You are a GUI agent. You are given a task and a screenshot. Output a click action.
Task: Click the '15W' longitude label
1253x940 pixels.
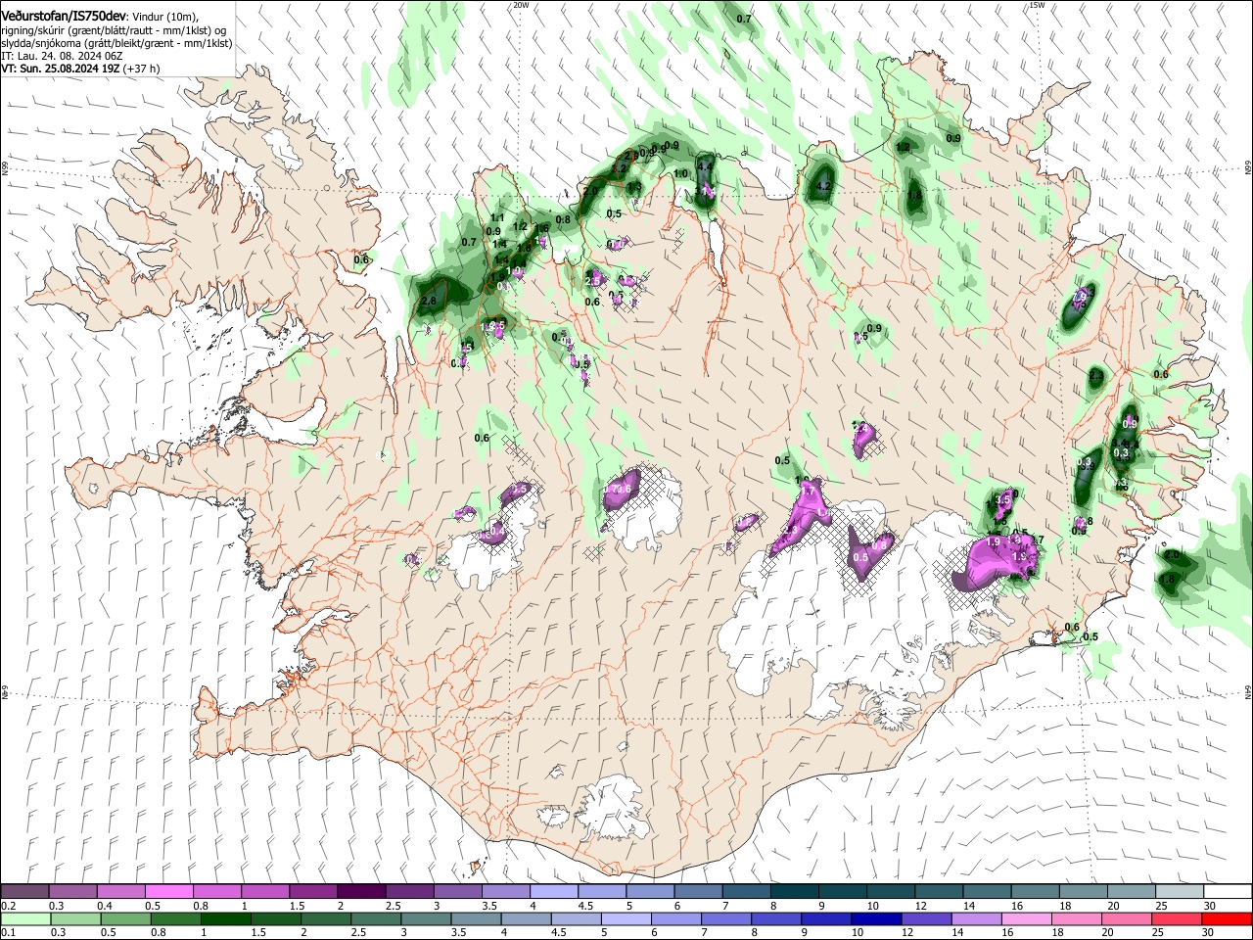click(x=1037, y=5)
